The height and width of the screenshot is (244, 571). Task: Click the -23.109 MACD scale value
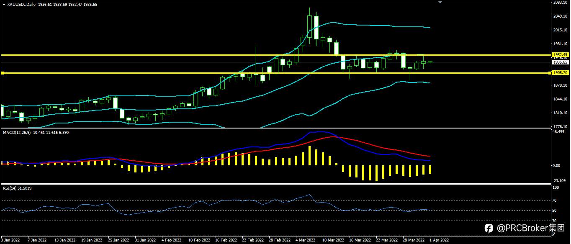[559, 181]
